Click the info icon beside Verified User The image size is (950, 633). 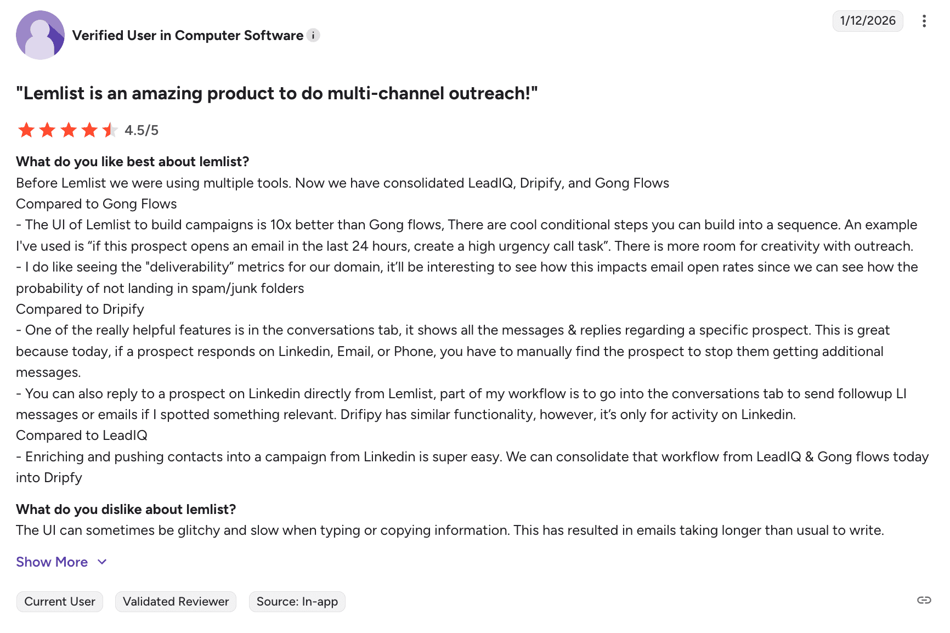coord(313,36)
